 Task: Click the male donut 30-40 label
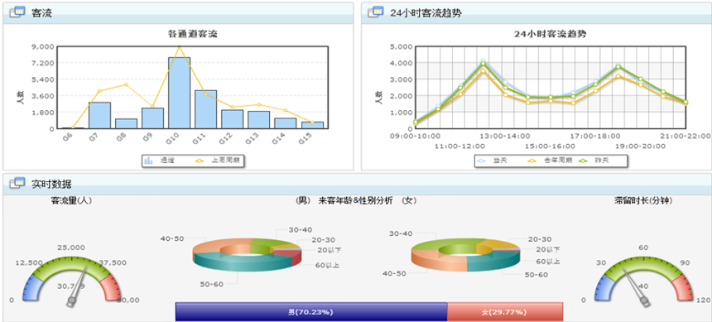pos(301,230)
